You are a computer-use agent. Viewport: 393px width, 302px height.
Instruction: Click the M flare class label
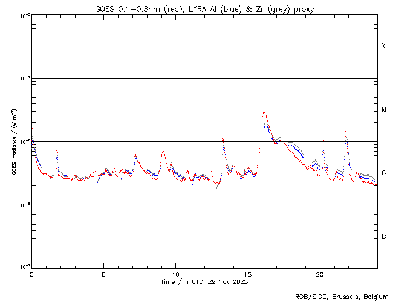click(383, 110)
